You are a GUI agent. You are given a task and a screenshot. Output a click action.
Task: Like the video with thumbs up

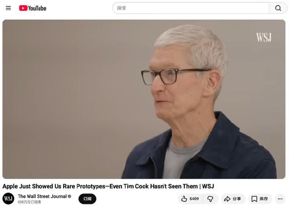click(x=184, y=199)
